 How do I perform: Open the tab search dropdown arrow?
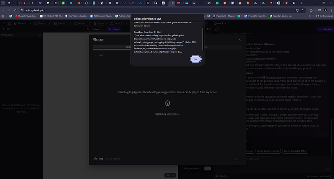(3, 3)
